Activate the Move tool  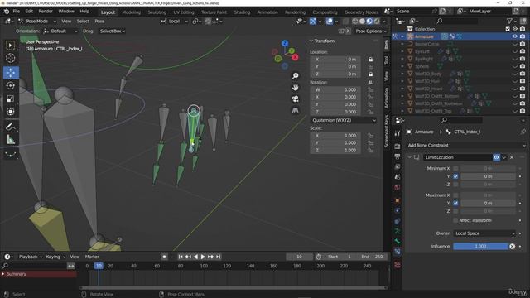11,73
